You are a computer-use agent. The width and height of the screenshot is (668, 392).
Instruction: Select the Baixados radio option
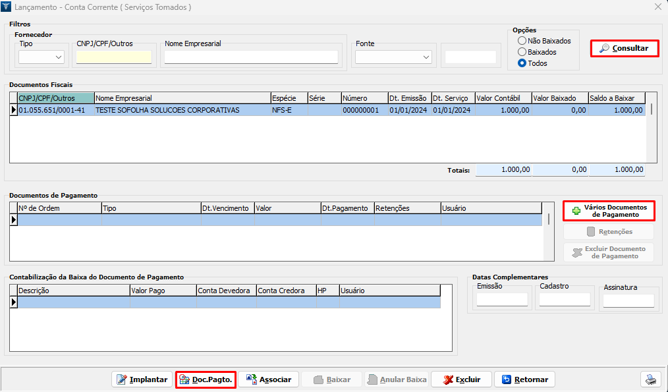coord(522,52)
